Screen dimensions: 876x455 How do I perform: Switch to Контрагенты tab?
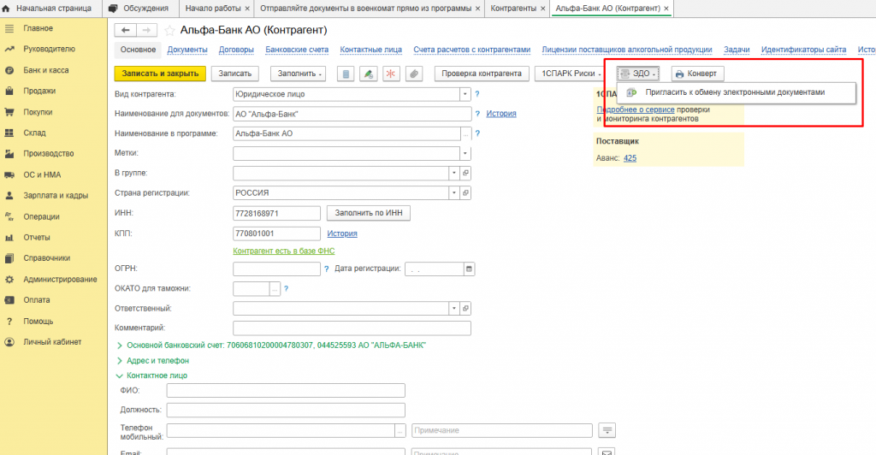(x=513, y=9)
